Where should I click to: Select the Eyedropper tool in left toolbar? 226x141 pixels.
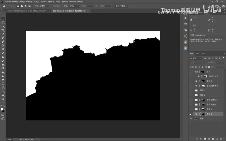pyautogui.click(x=3, y=34)
